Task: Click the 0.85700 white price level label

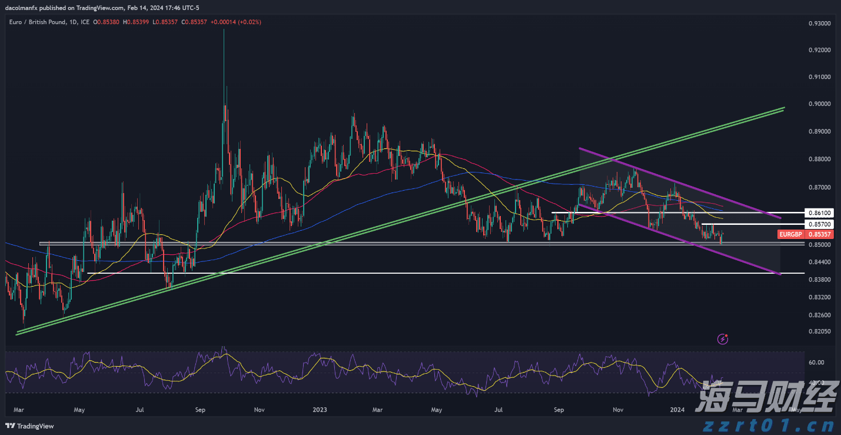Action: (820, 224)
